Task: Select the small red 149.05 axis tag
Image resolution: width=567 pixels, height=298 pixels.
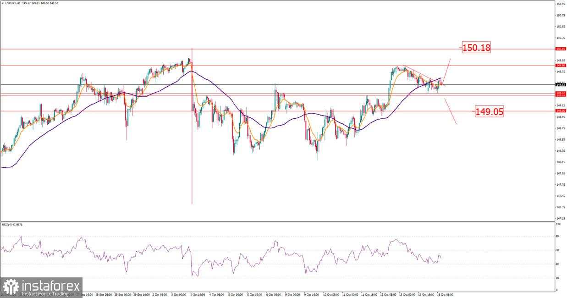Action: click(x=560, y=110)
